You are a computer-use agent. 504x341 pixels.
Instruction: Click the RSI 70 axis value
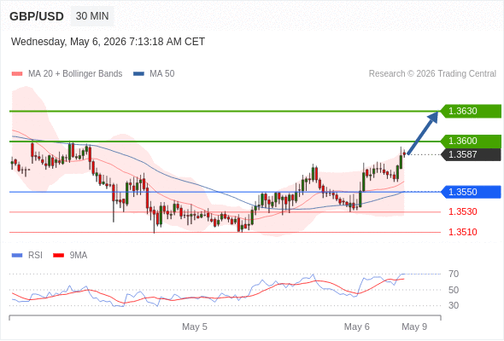454,274
